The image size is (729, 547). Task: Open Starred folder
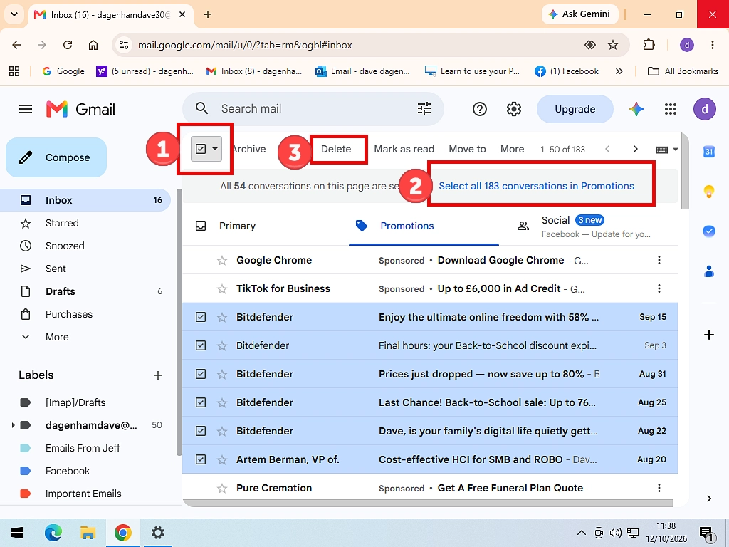(86, 223)
